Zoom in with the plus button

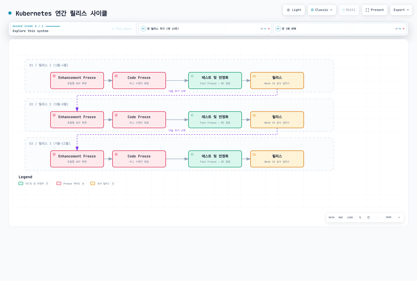[x=399, y=218]
